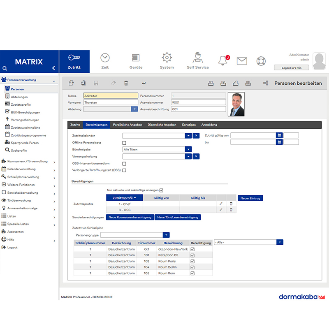Open the Anmeldung tab
The width and height of the screenshot is (329, 329).
(209, 125)
